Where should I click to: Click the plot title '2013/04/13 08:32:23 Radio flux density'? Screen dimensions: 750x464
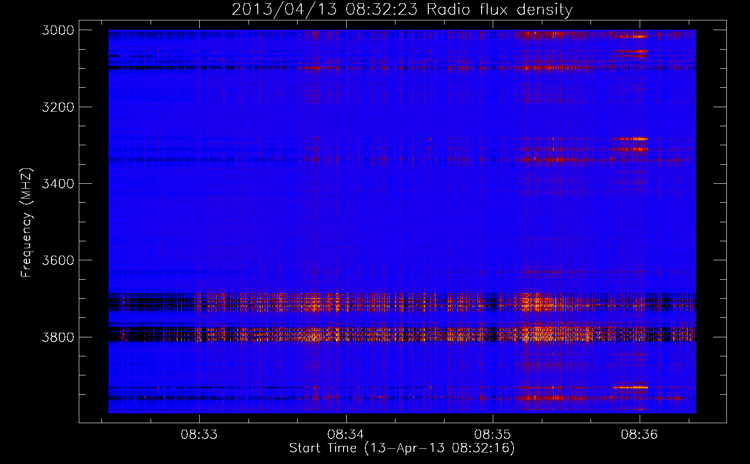tap(402, 10)
